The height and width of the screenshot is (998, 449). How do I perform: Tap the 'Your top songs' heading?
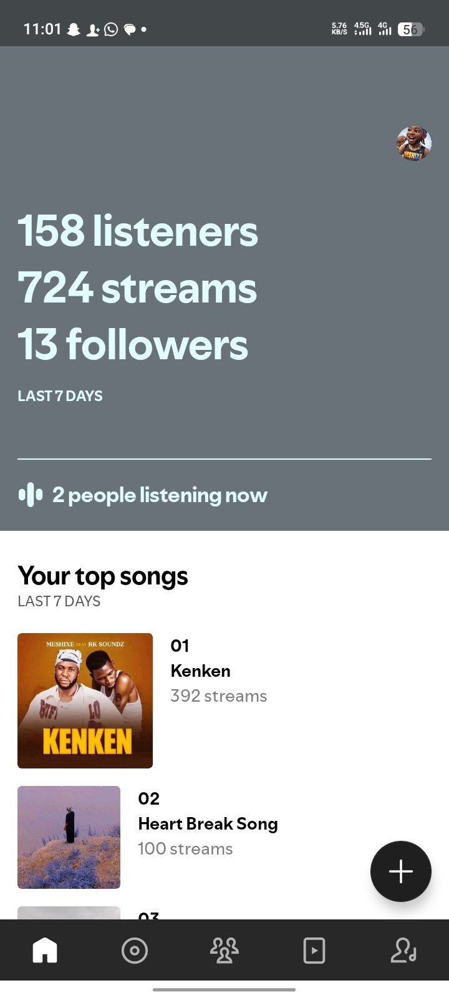click(x=103, y=576)
